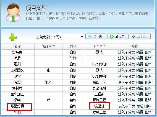Open 进入子分类 for 安装费 row
The width and height of the screenshot is (157, 117).
(126, 52)
